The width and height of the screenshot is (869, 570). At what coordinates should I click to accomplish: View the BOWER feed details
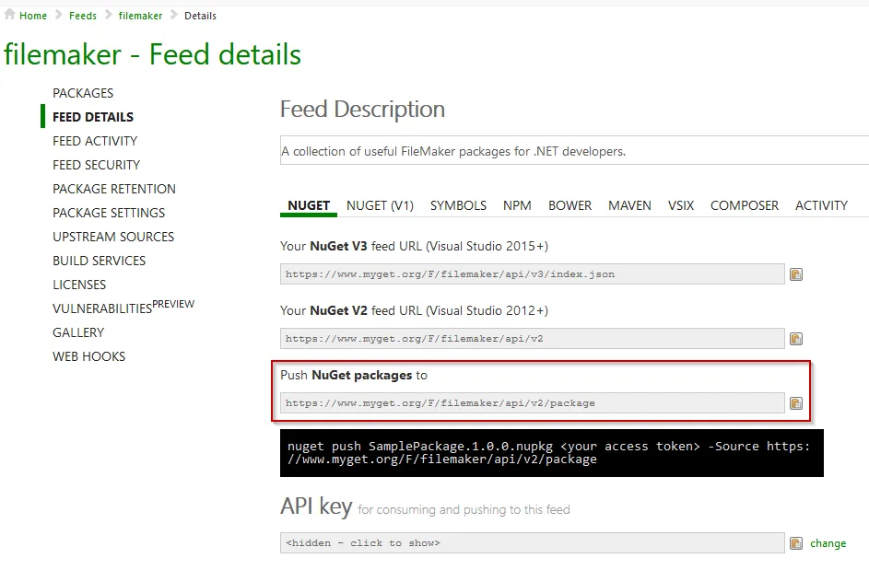(570, 205)
